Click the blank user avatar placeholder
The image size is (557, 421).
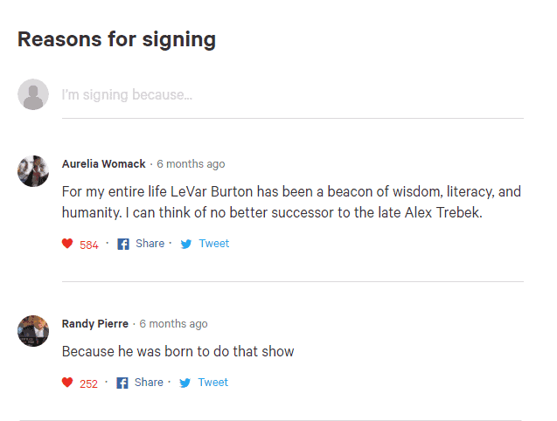tap(33, 94)
